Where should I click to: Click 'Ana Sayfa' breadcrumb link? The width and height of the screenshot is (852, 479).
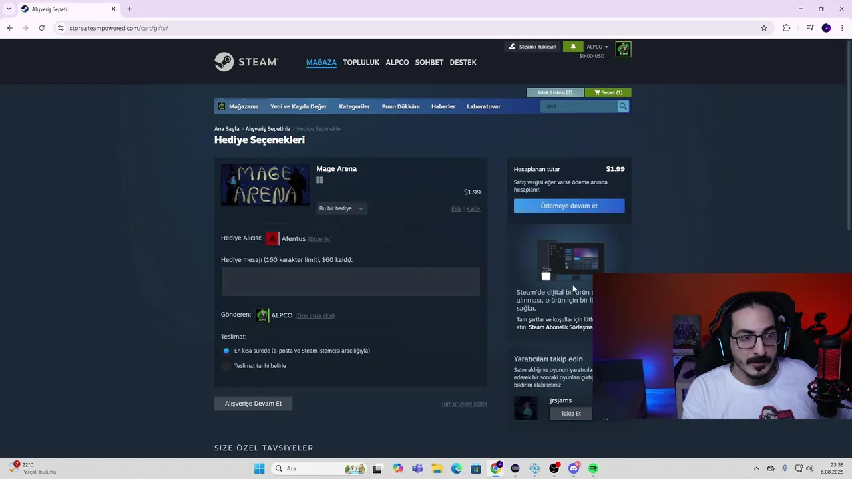[226, 129]
